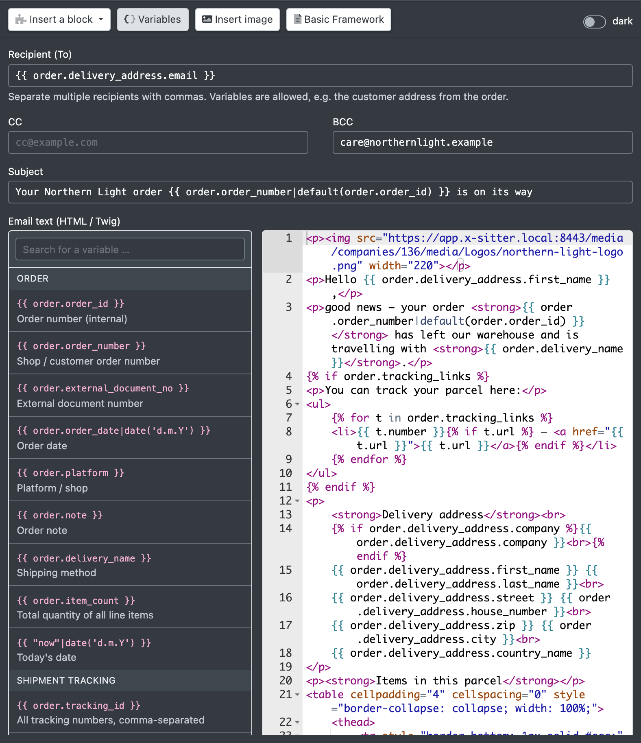The width and height of the screenshot is (641, 743).
Task: Insert the order.item_count variable
Action: 130,607
